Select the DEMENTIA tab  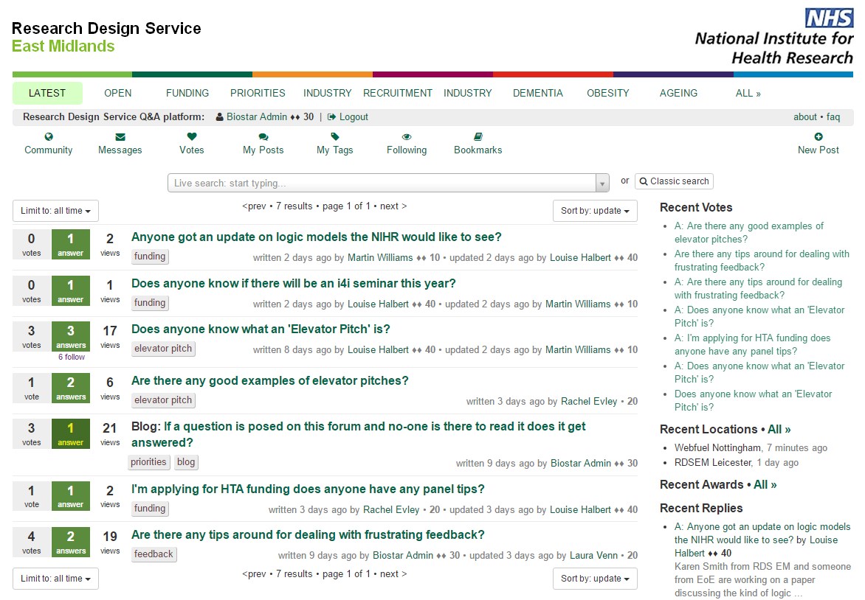pyautogui.click(x=538, y=94)
